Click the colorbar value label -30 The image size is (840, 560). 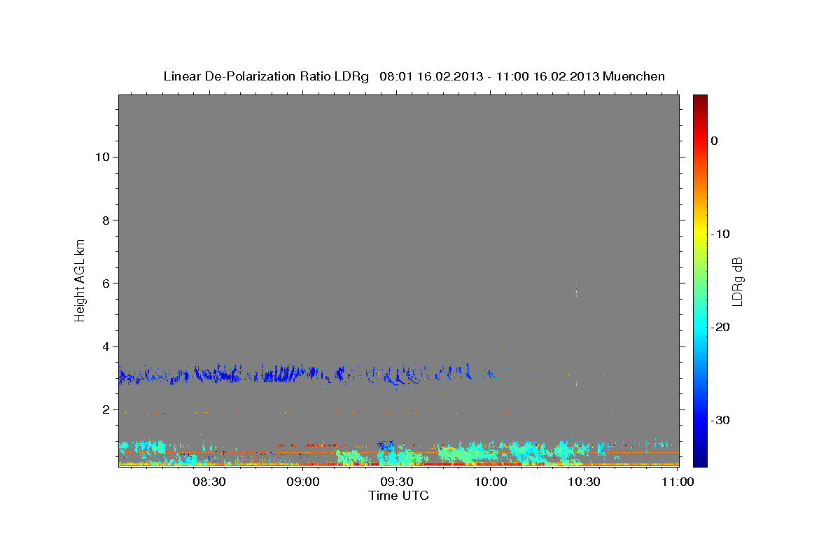pos(721,420)
